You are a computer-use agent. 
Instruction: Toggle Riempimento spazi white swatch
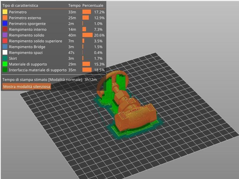point(5,53)
